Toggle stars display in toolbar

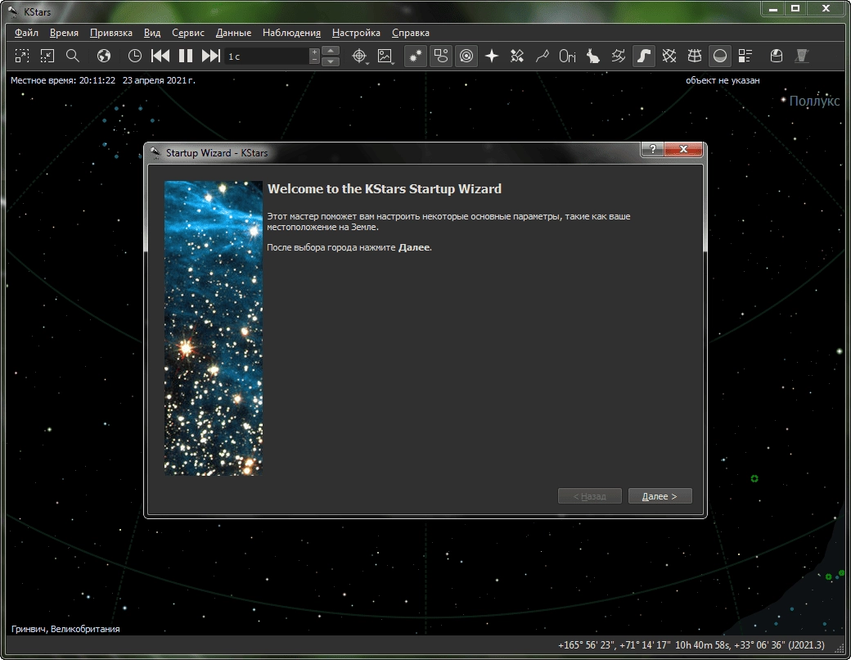[415, 56]
